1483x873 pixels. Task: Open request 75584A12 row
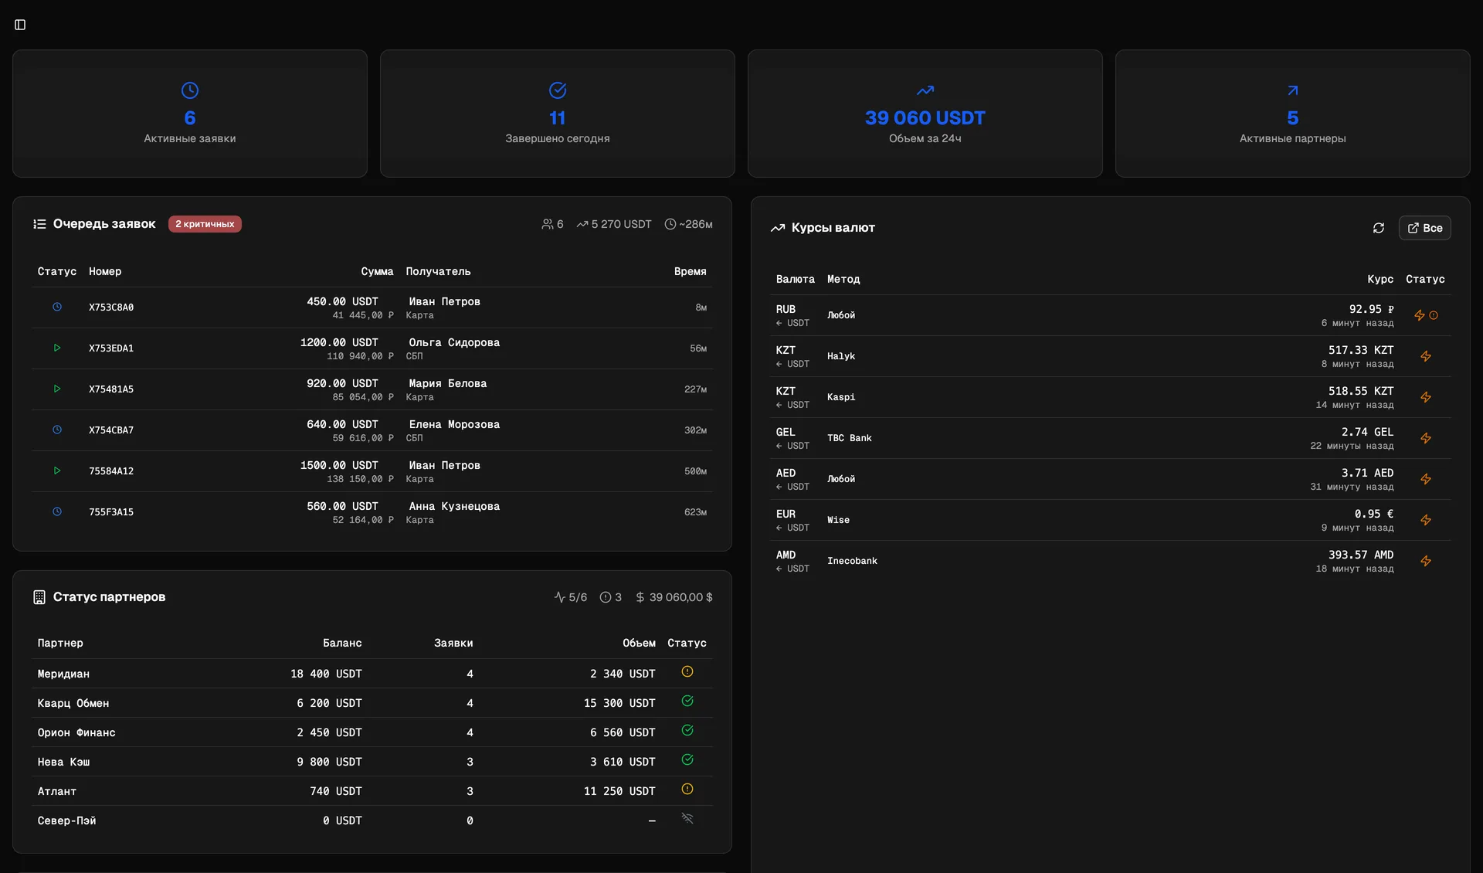click(x=372, y=471)
